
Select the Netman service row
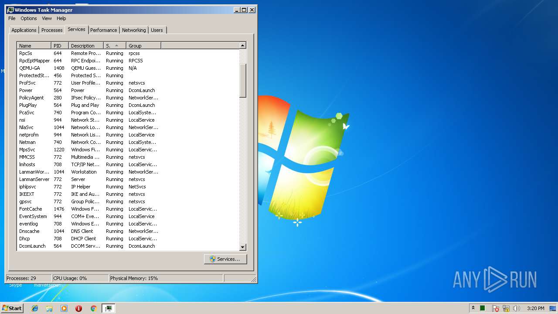pyautogui.click(x=128, y=142)
